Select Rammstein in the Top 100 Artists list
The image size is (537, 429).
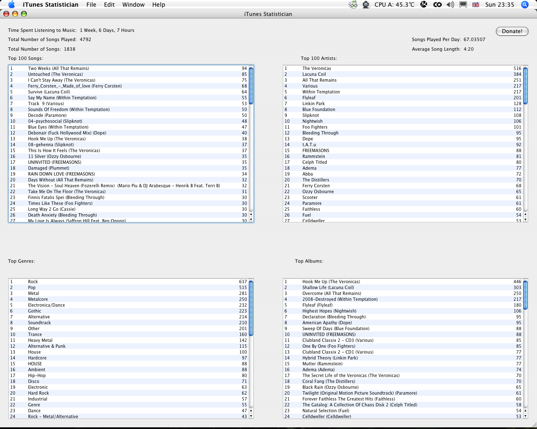coord(403,156)
